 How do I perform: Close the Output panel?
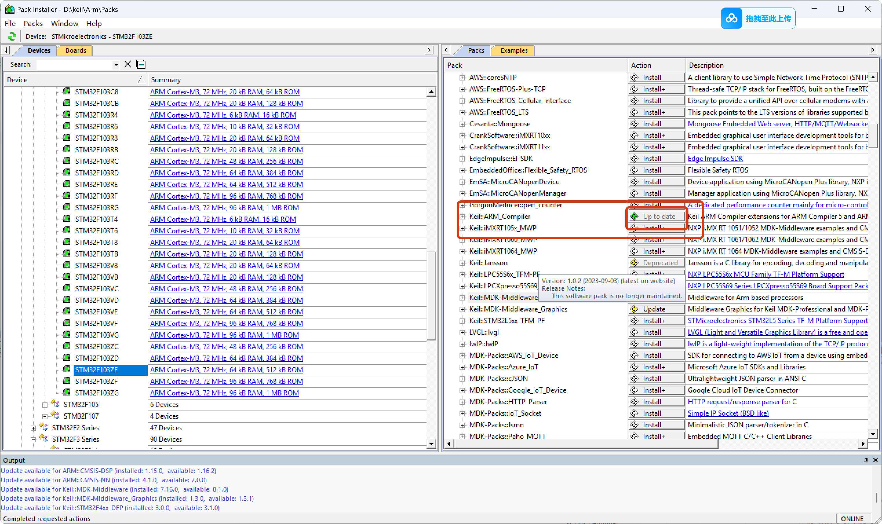[x=875, y=460]
